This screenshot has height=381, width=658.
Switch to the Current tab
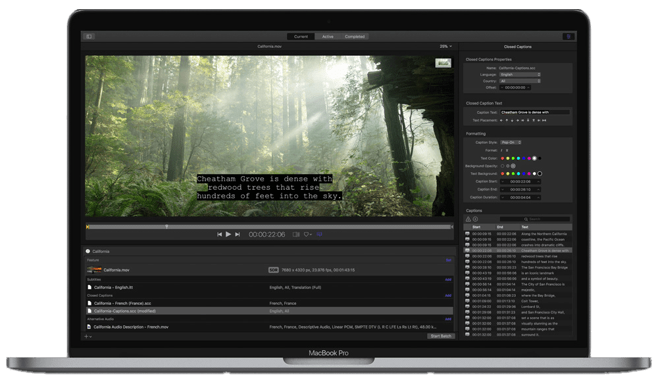pyautogui.click(x=301, y=37)
